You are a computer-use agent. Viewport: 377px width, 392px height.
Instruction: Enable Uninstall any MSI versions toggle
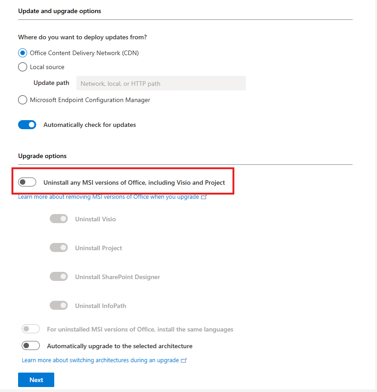click(27, 182)
